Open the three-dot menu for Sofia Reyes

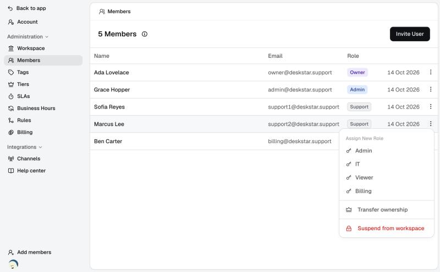tap(431, 106)
